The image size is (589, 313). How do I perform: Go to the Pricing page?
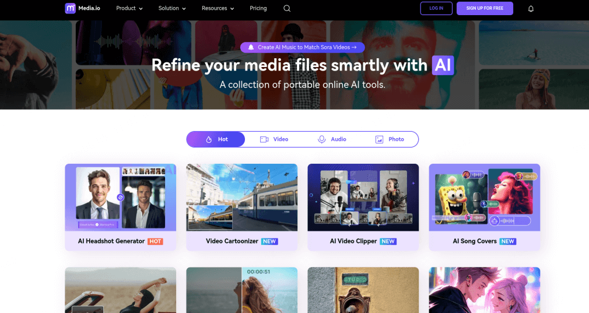(x=258, y=8)
